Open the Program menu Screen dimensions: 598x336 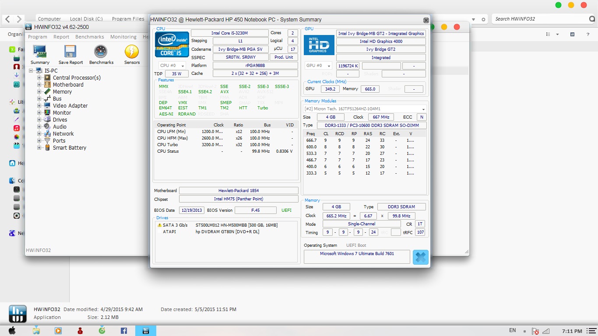click(38, 37)
